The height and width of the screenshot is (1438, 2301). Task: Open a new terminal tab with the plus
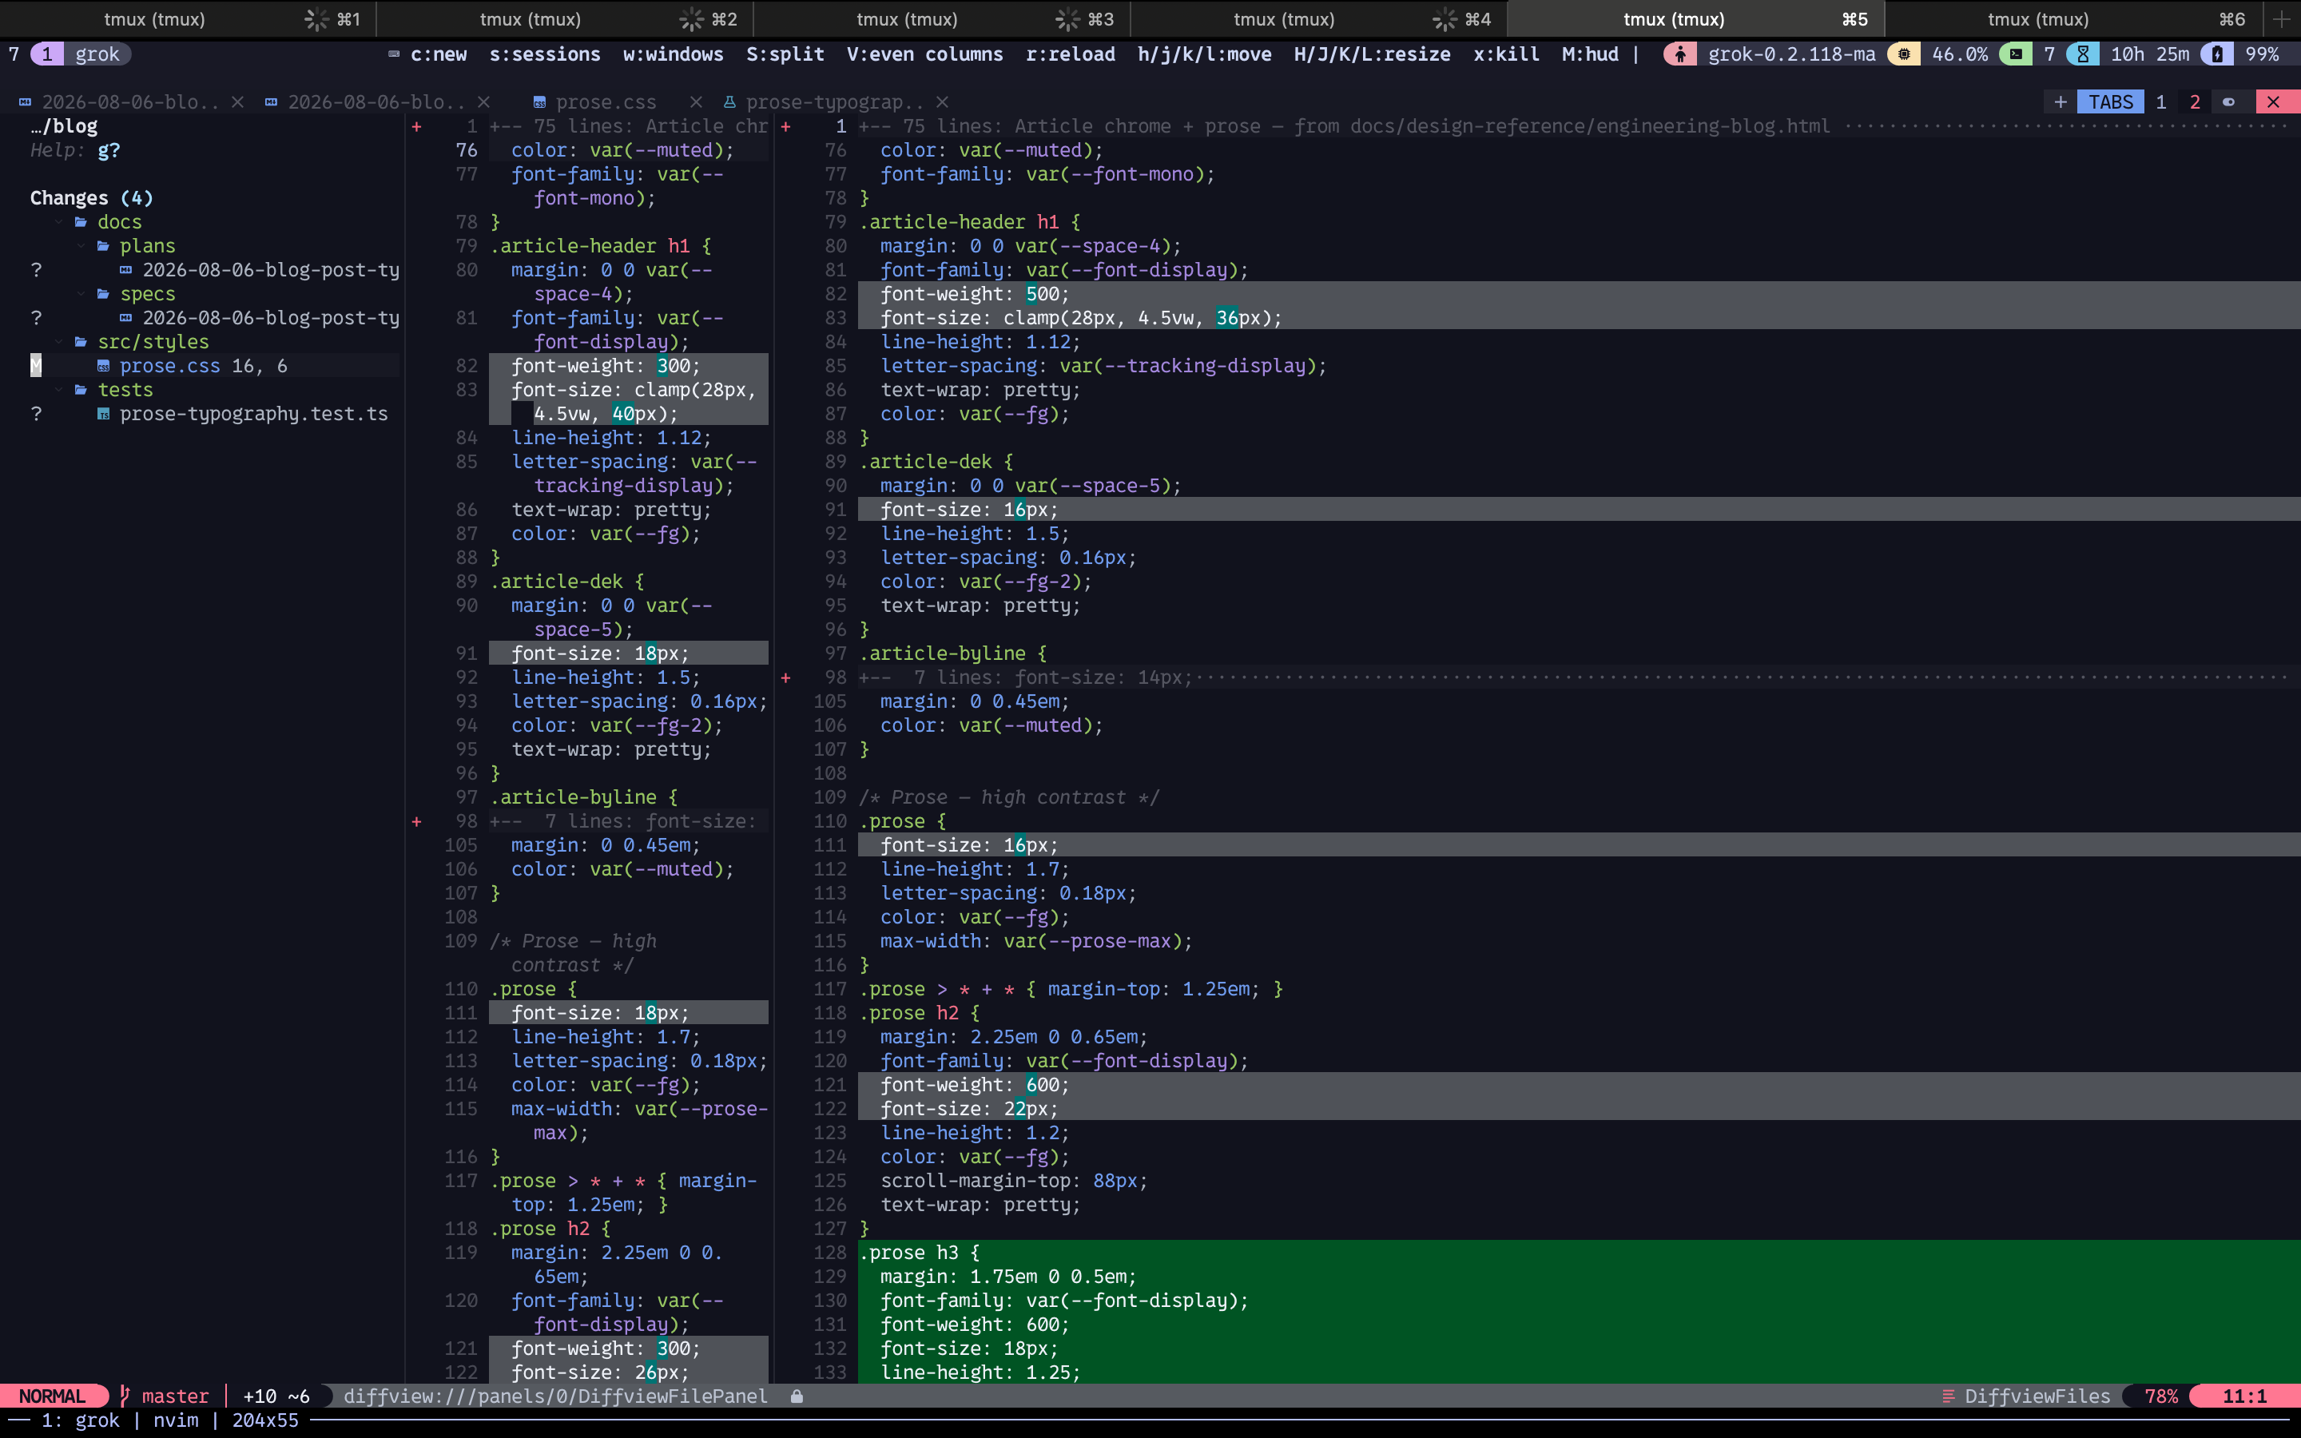(2282, 19)
